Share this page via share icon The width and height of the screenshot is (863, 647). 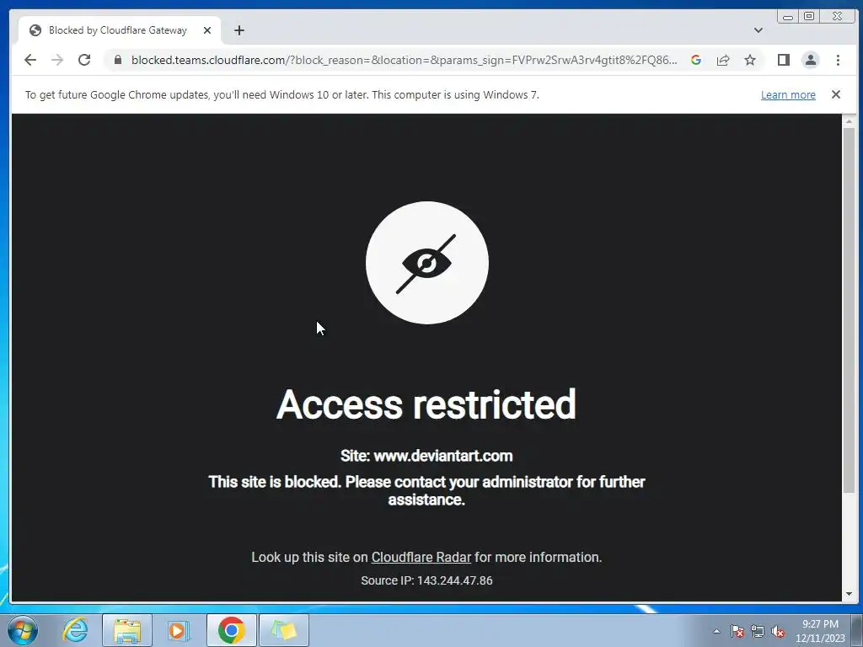coord(722,60)
